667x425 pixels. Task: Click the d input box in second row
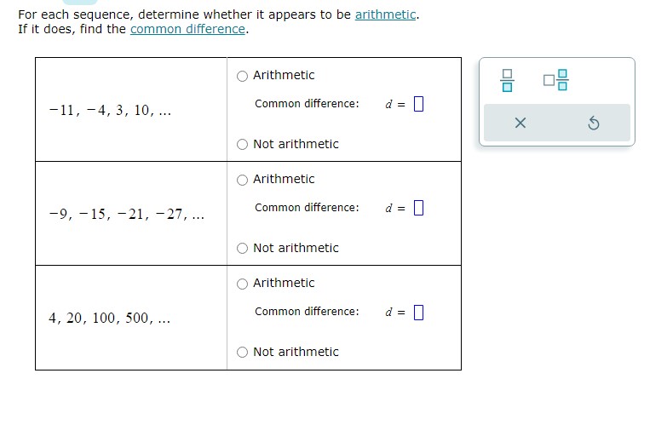pyautogui.click(x=418, y=208)
